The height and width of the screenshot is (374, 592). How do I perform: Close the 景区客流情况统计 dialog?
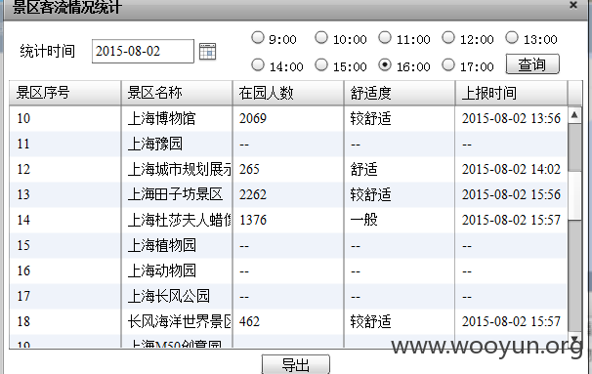(573, 5)
